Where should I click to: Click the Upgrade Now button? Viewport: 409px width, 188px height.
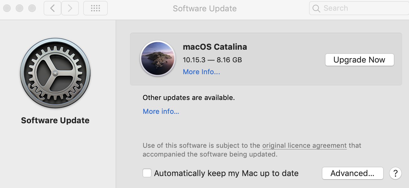359,60
